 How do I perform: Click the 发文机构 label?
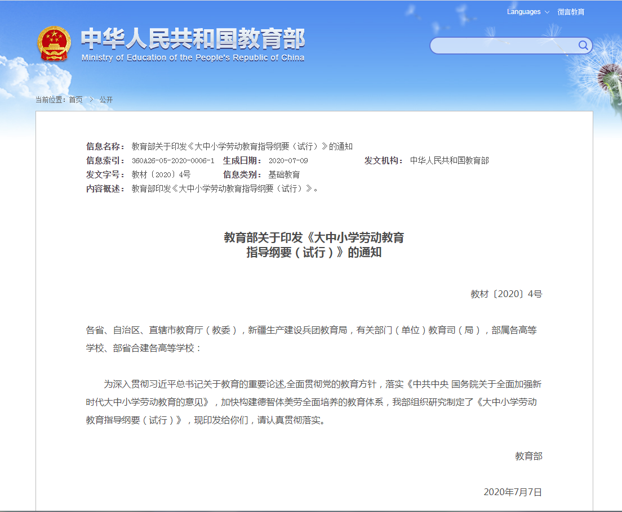(x=384, y=160)
